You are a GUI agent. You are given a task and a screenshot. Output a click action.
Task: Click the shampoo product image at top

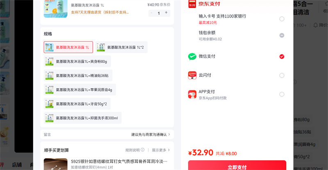[x=55, y=7]
